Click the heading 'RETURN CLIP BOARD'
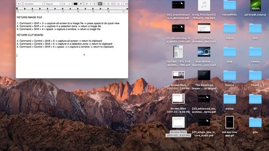 pyautogui.click(x=30, y=35)
